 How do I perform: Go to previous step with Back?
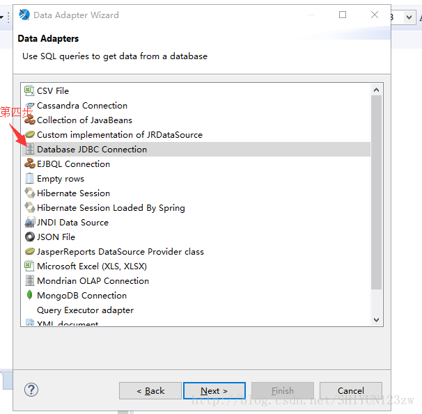tap(150, 390)
